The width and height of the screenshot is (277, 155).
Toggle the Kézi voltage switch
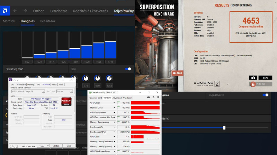(x=128, y=69)
